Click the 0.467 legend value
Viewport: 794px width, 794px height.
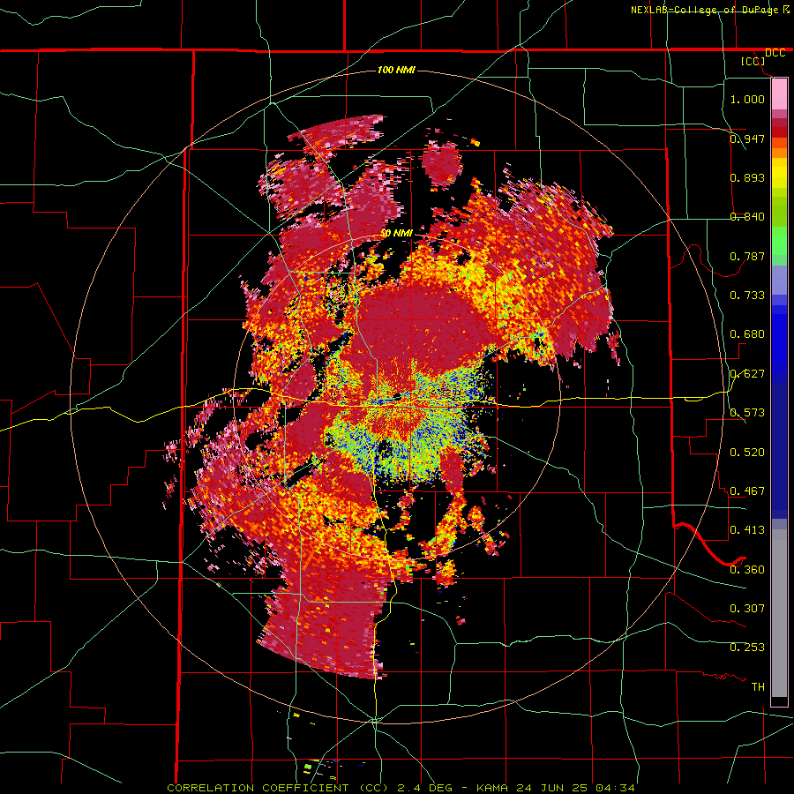(x=747, y=491)
